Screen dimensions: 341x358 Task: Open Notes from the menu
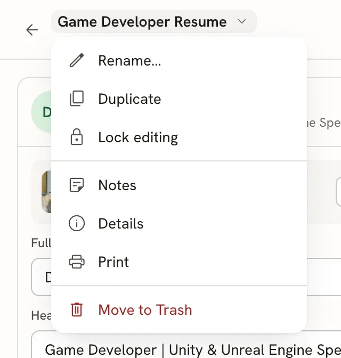[179, 185]
